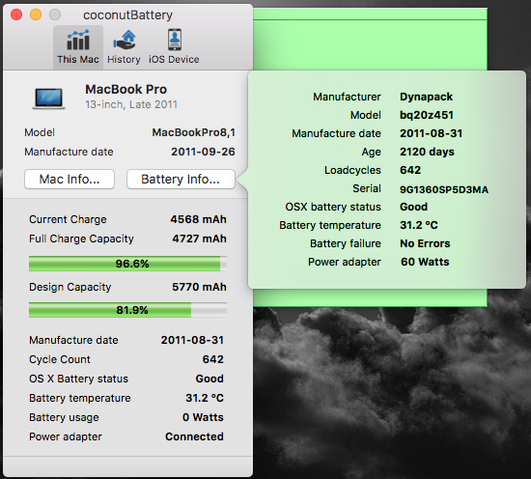Click the MacBook Pro heading

[126, 90]
